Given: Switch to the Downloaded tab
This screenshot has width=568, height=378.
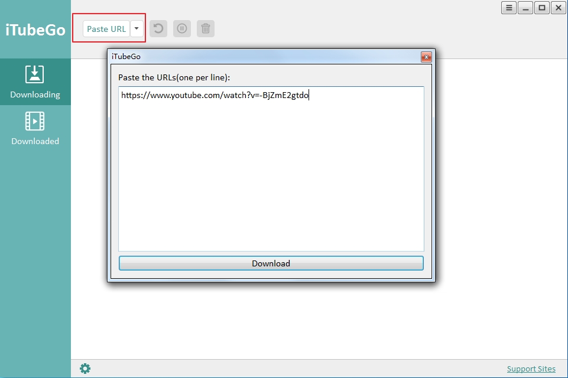Looking at the screenshot, I should 35,129.
